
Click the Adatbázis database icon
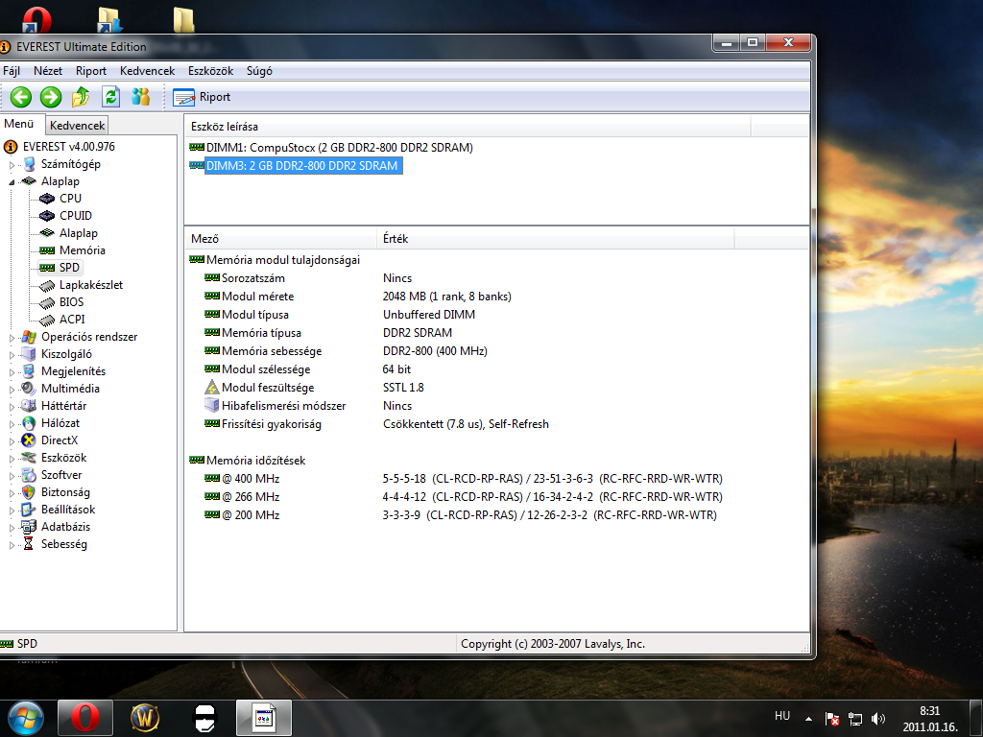point(29,527)
